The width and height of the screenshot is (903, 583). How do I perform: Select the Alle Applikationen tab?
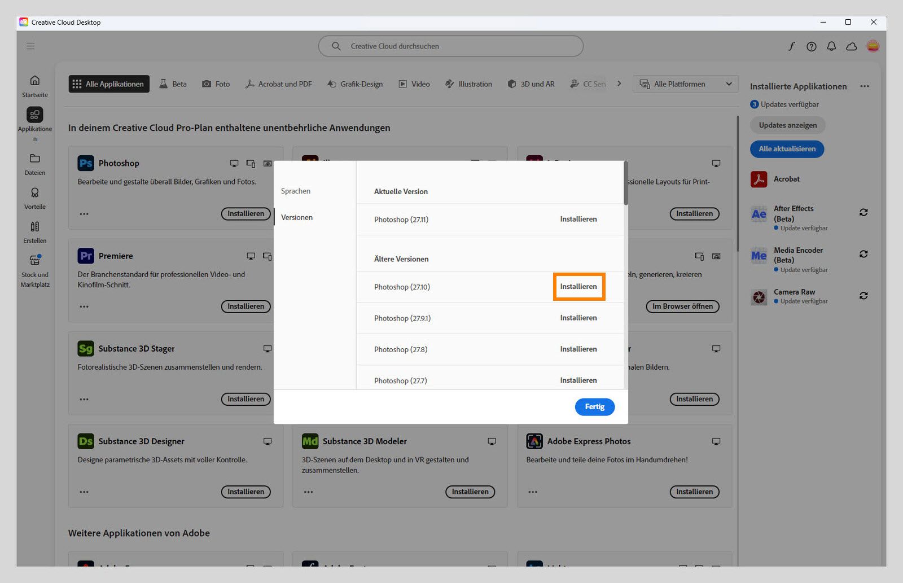[x=109, y=84]
